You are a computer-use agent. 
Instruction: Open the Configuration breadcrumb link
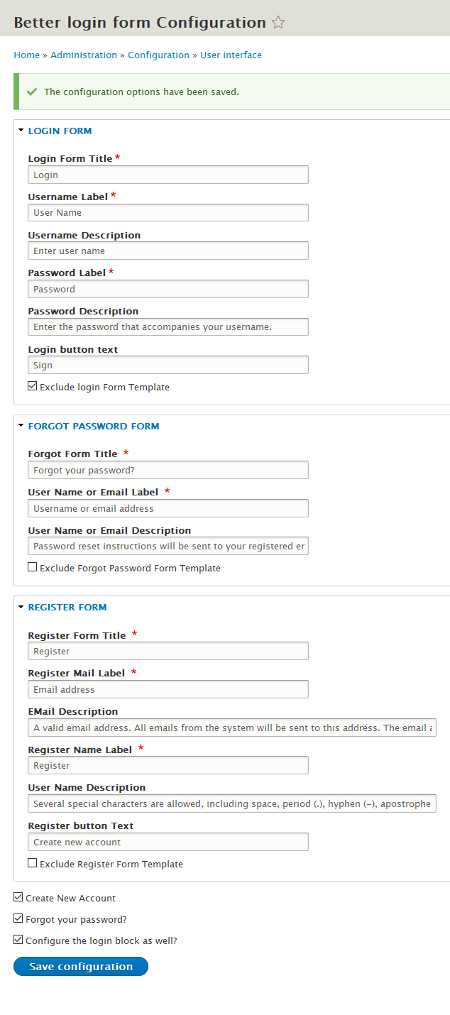[x=158, y=55]
